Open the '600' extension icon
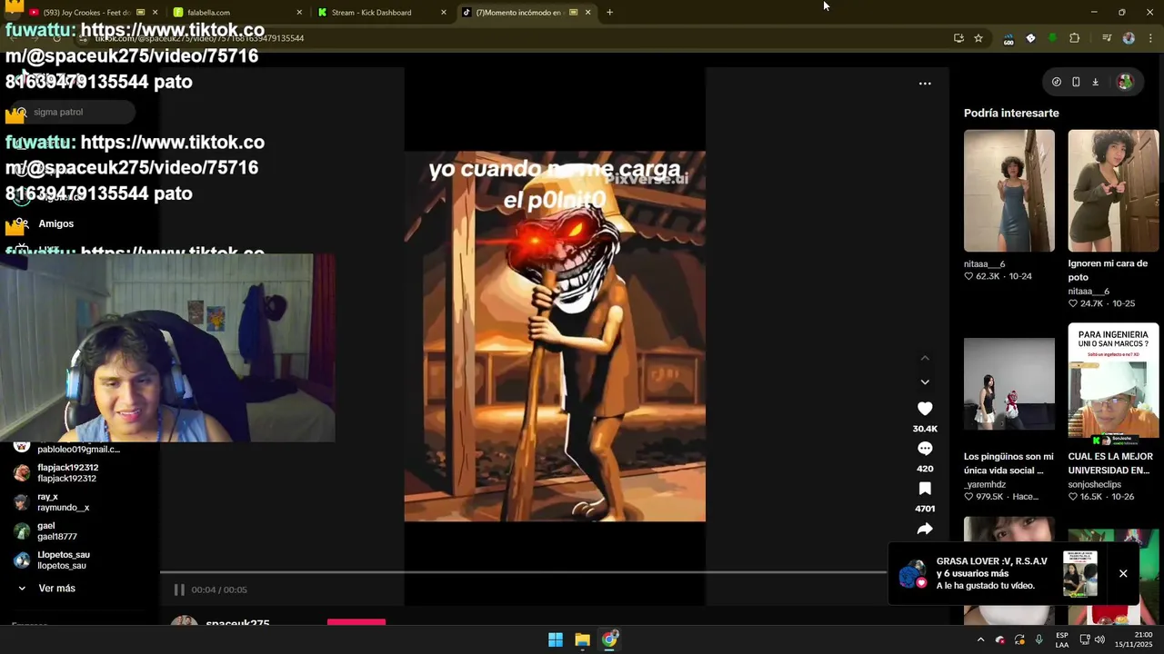Screen dimensions: 1164x654 point(1008,38)
